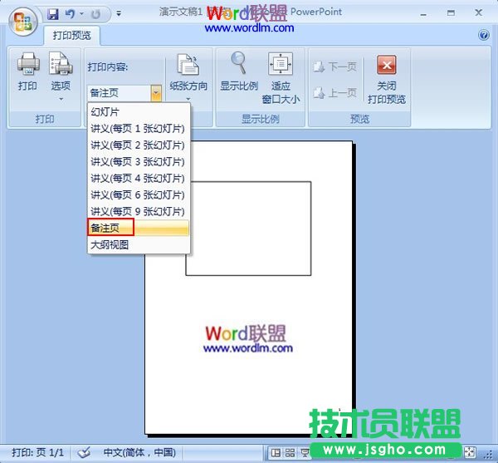Choose handouts 2 slides per page (讲义 2 张)
This screenshot has height=463, width=498.
(139, 145)
